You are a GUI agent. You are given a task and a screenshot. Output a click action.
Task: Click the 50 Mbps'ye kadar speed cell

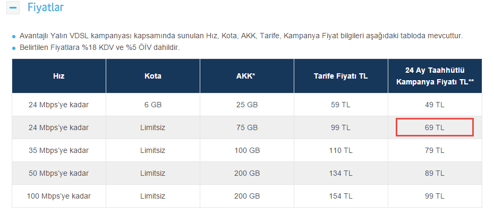pyautogui.click(x=59, y=173)
